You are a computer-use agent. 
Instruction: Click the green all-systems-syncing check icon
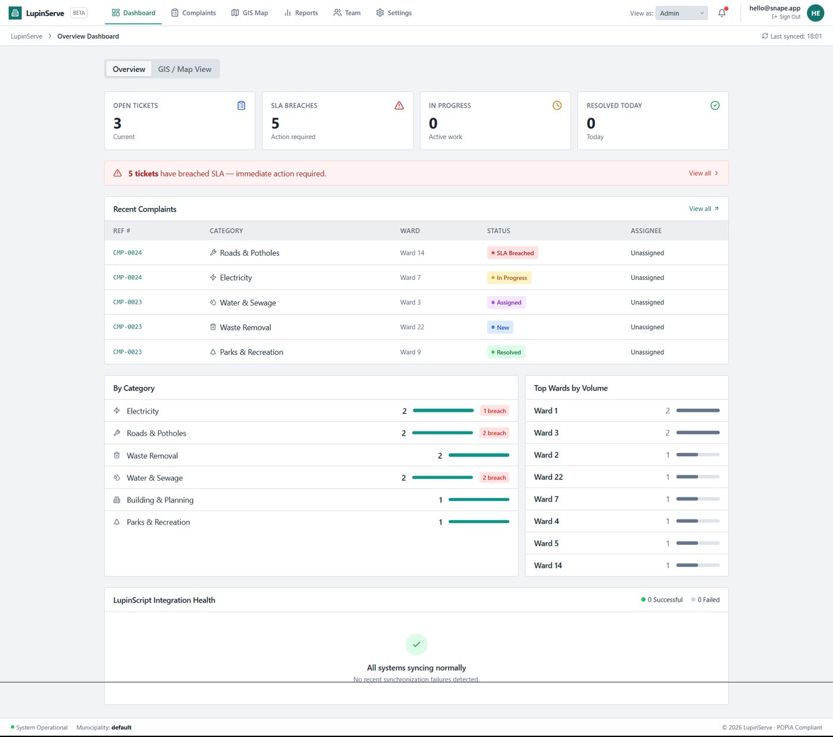[416, 644]
